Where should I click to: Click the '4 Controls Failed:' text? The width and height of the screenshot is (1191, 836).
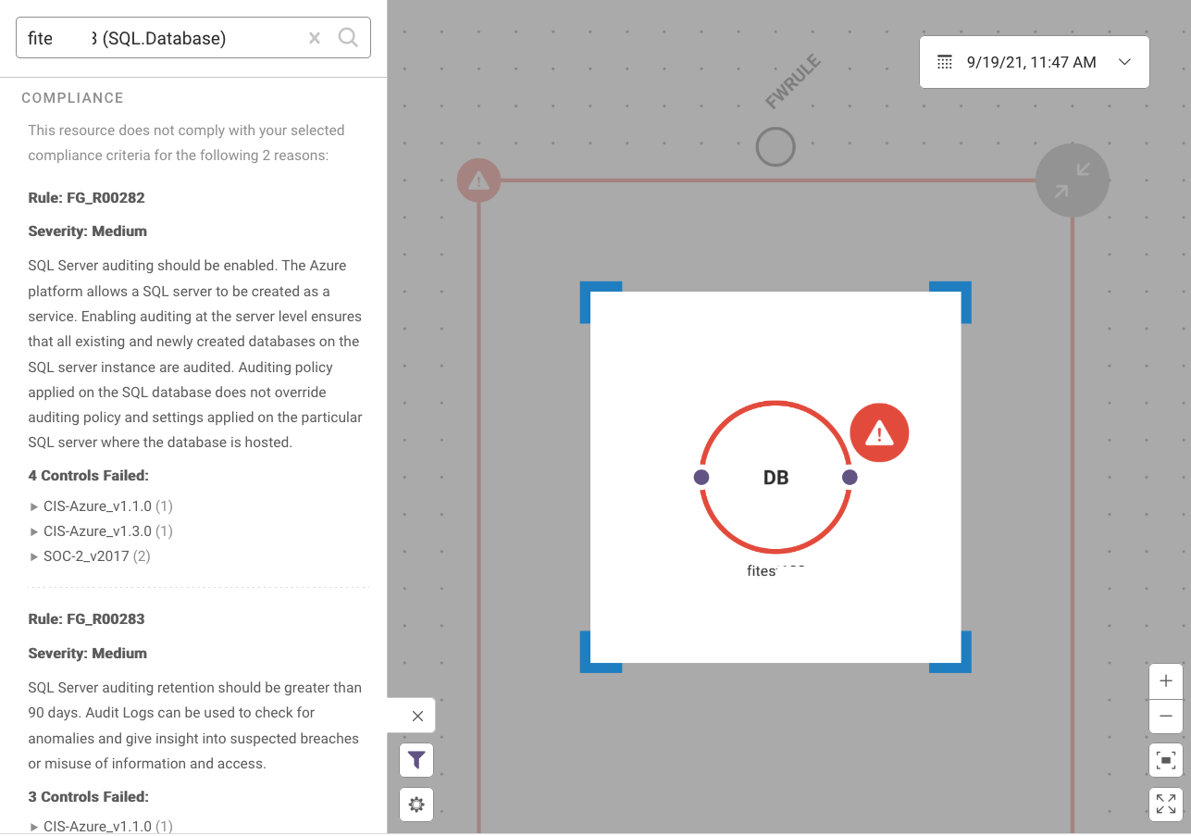coord(89,476)
